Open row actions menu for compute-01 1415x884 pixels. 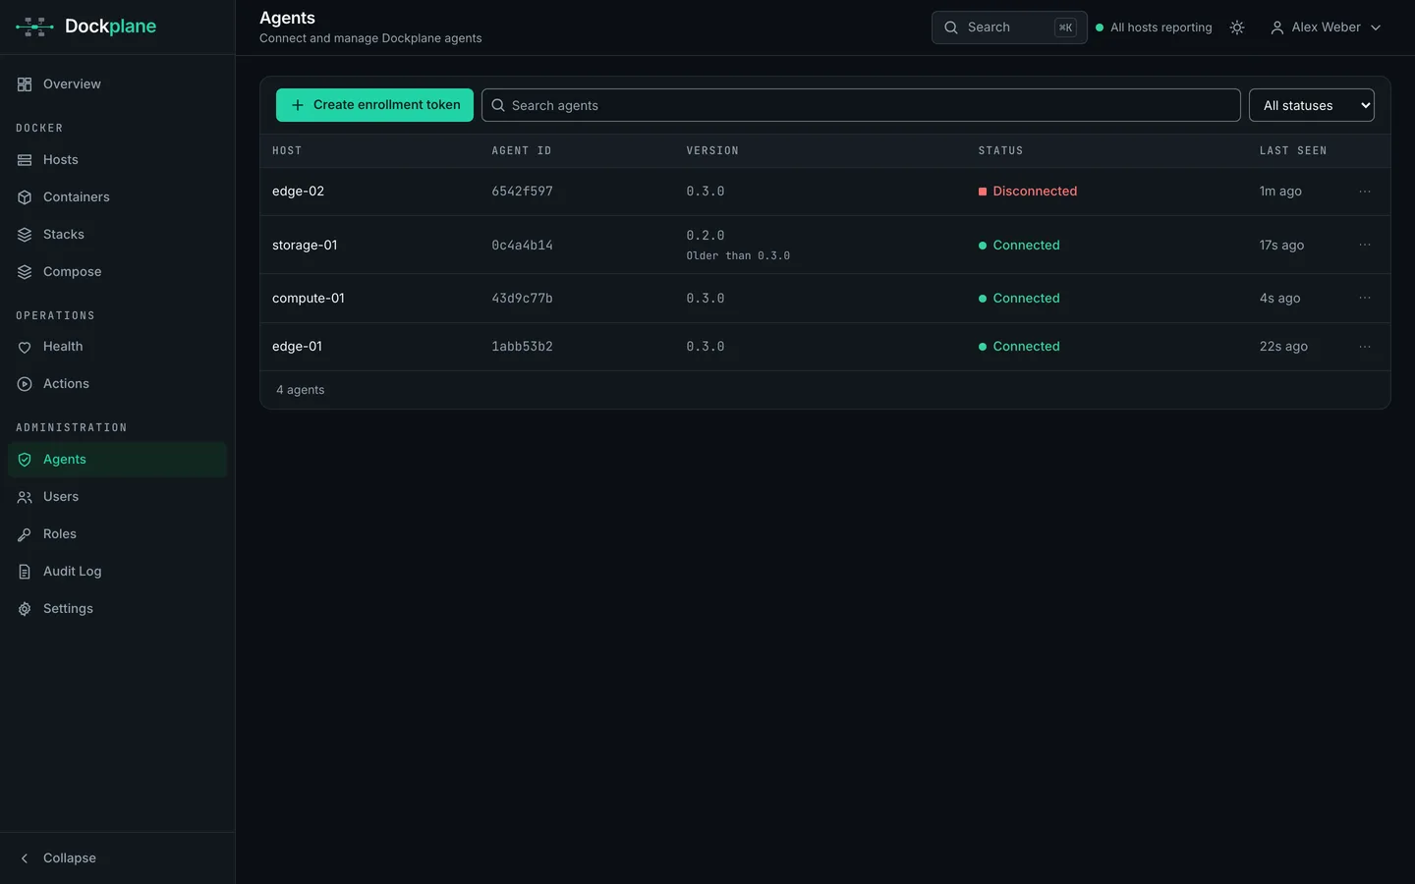(1365, 298)
